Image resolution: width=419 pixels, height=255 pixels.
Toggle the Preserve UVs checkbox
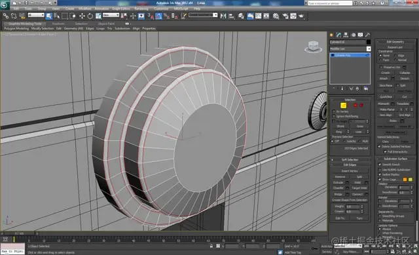tap(381, 67)
